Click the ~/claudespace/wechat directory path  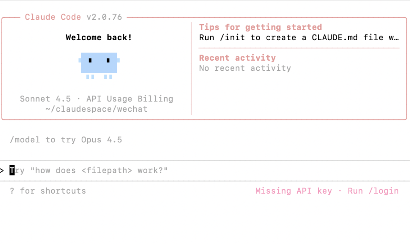coord(96,109)
